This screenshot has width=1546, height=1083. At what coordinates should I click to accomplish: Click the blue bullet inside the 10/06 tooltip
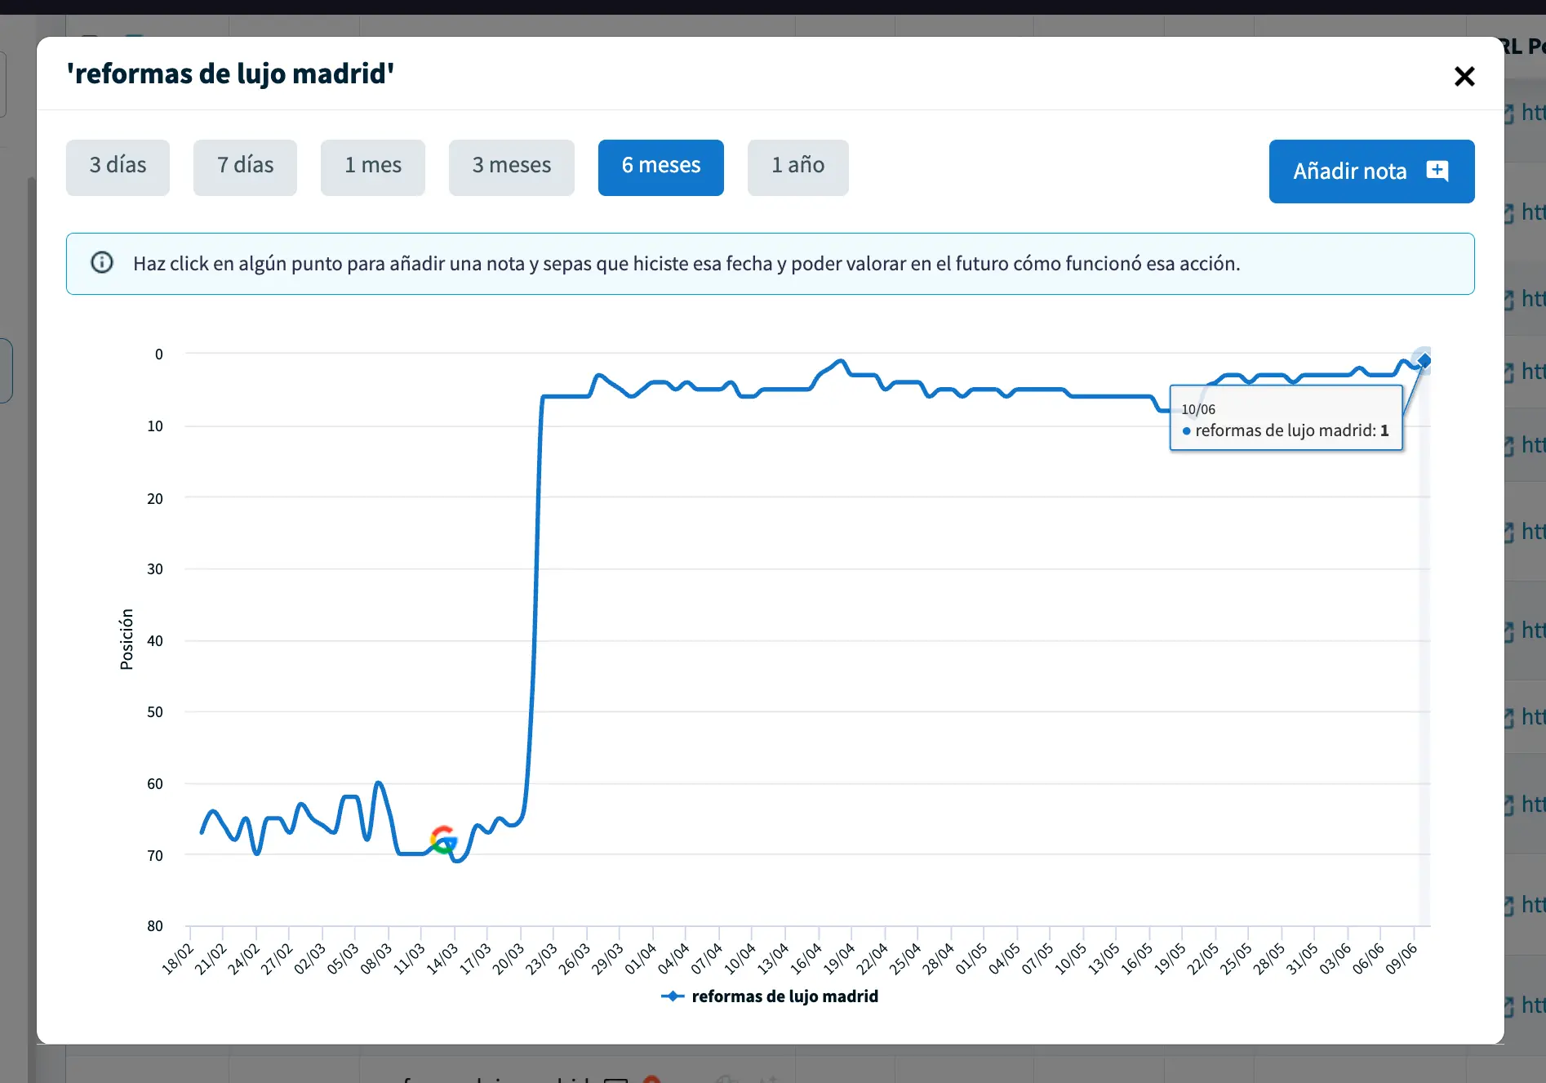[x=1187, y=431]
